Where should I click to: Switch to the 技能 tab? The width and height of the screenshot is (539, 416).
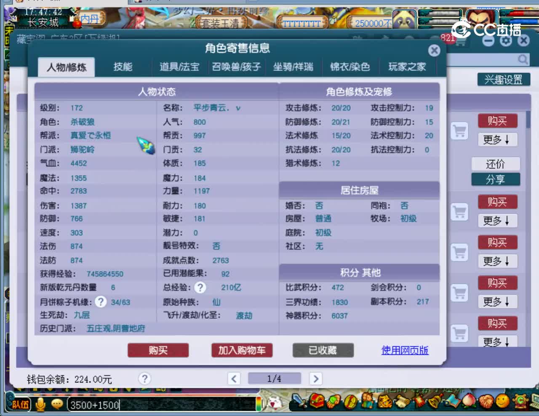pos(123,67)
